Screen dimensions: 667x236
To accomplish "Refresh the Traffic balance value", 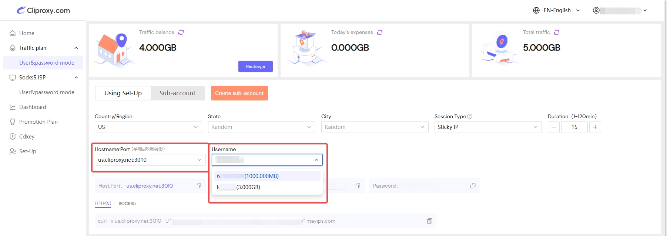I will click(x=181, y=33).
